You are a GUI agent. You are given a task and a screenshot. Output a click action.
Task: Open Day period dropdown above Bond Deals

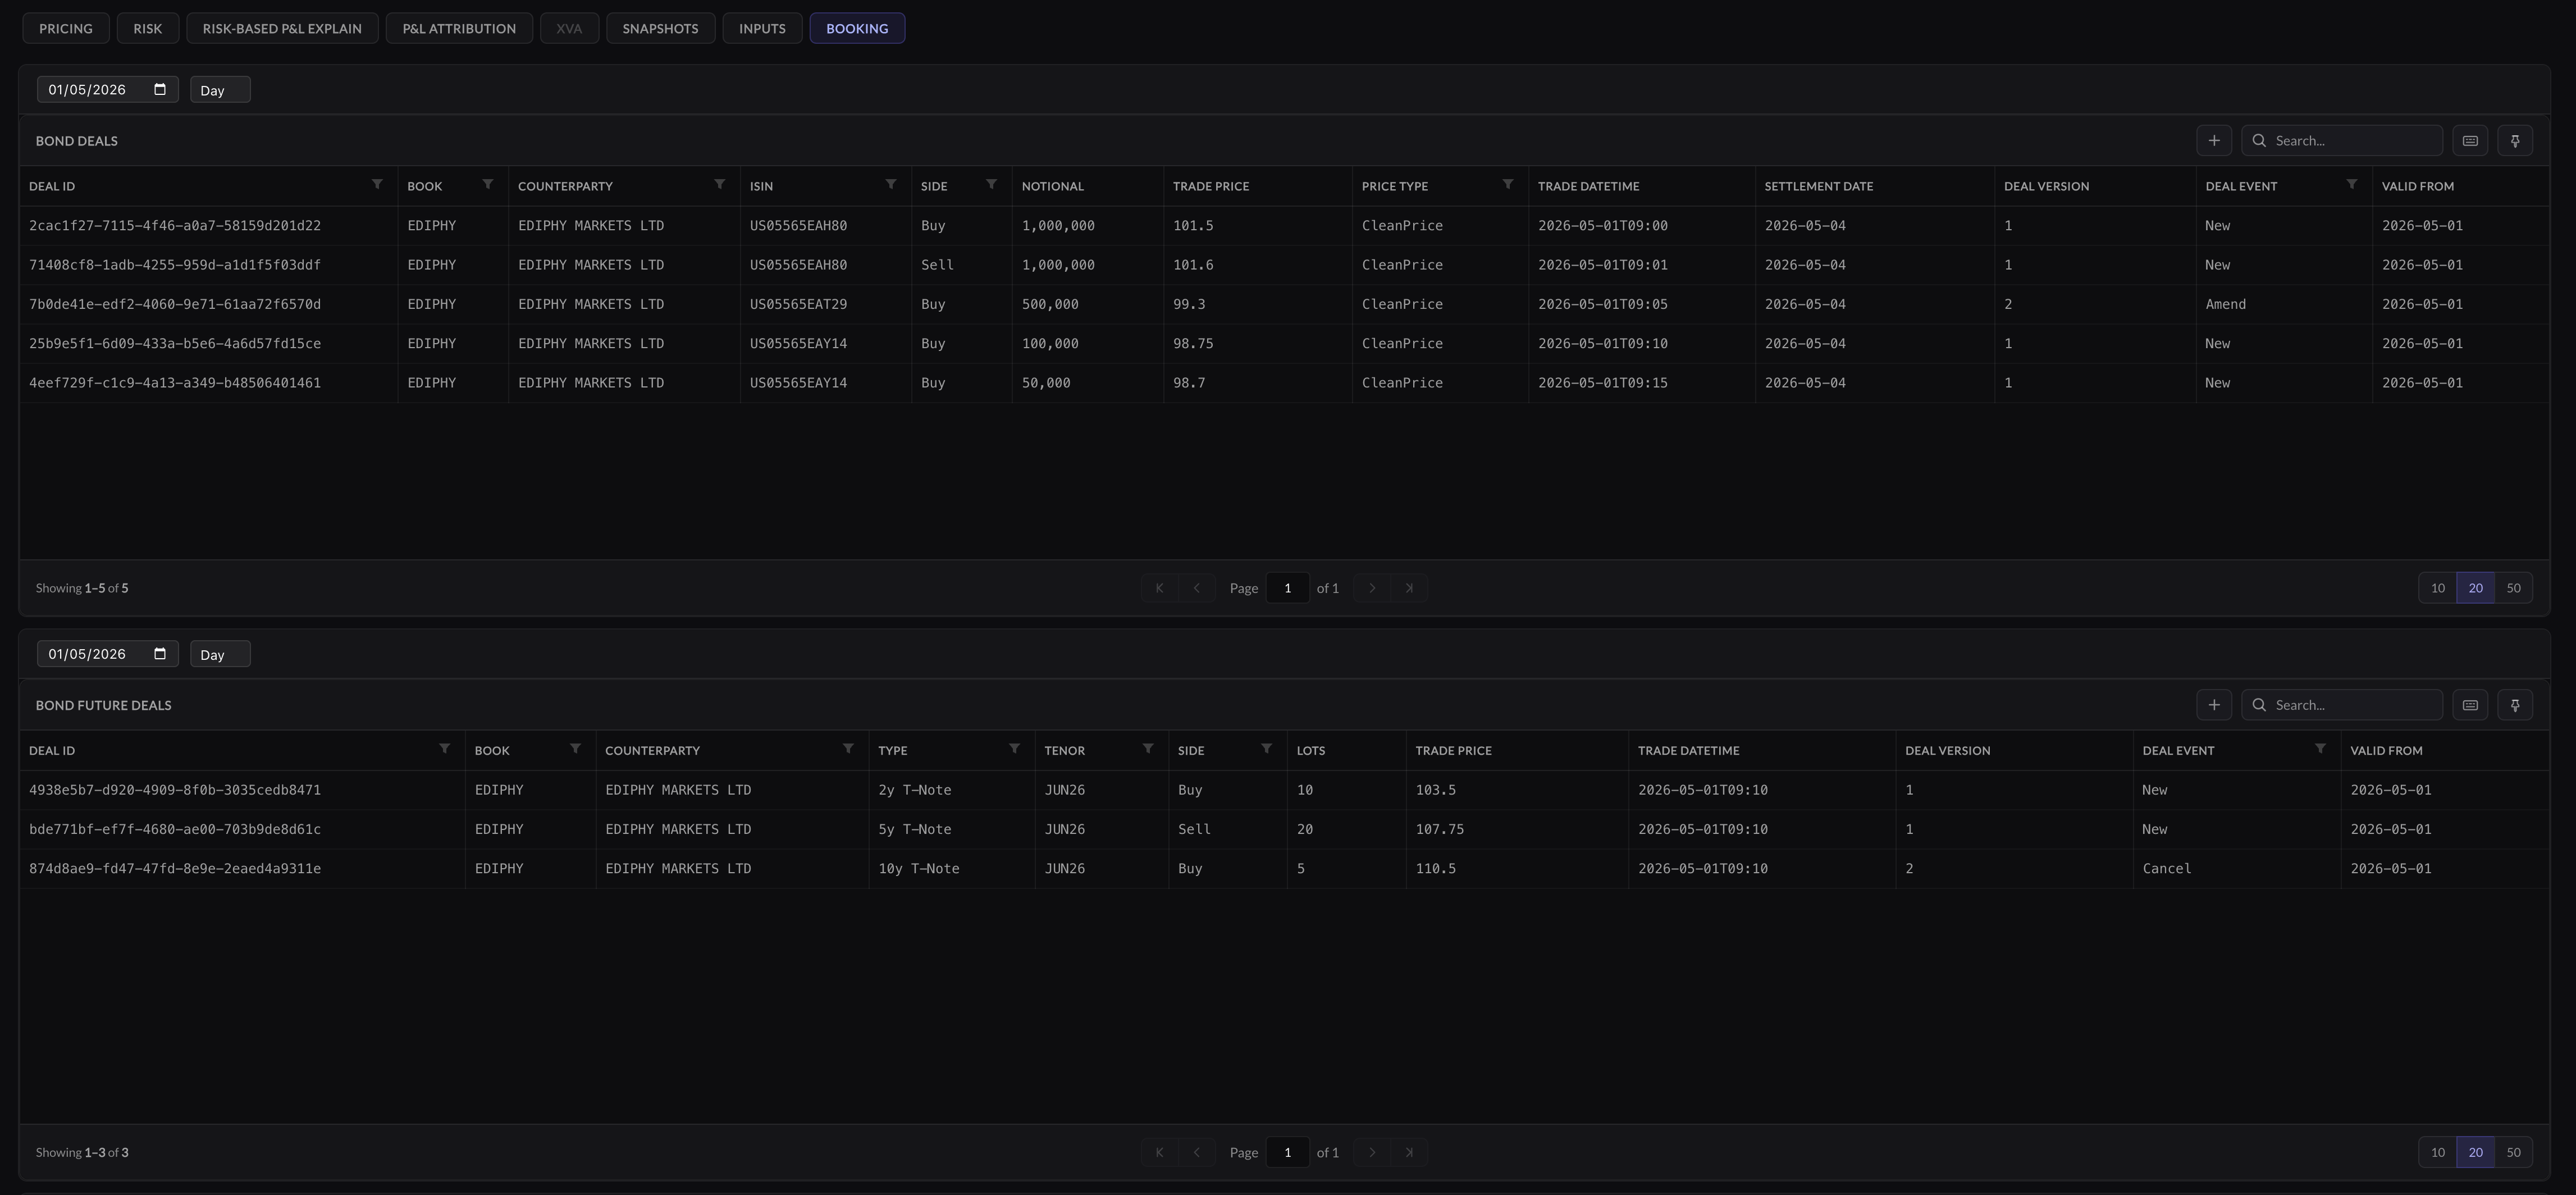[220, 90]
